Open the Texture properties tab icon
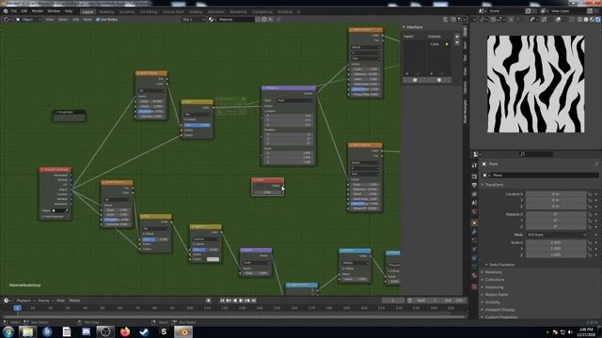The height and width of the screenshot is (338, 602). 474,286
